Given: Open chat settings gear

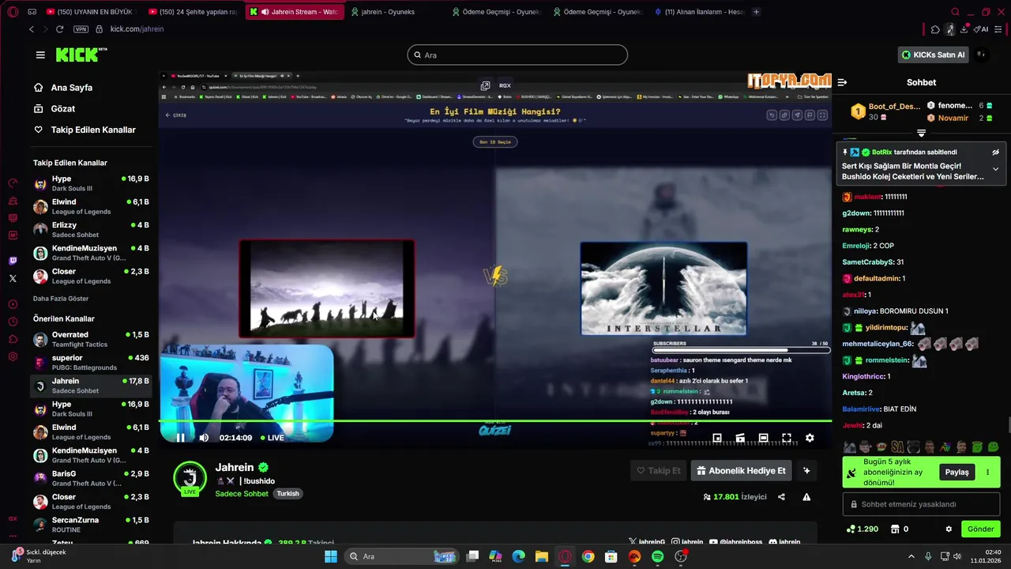Looking at the screenshot, I should point(949,529).
